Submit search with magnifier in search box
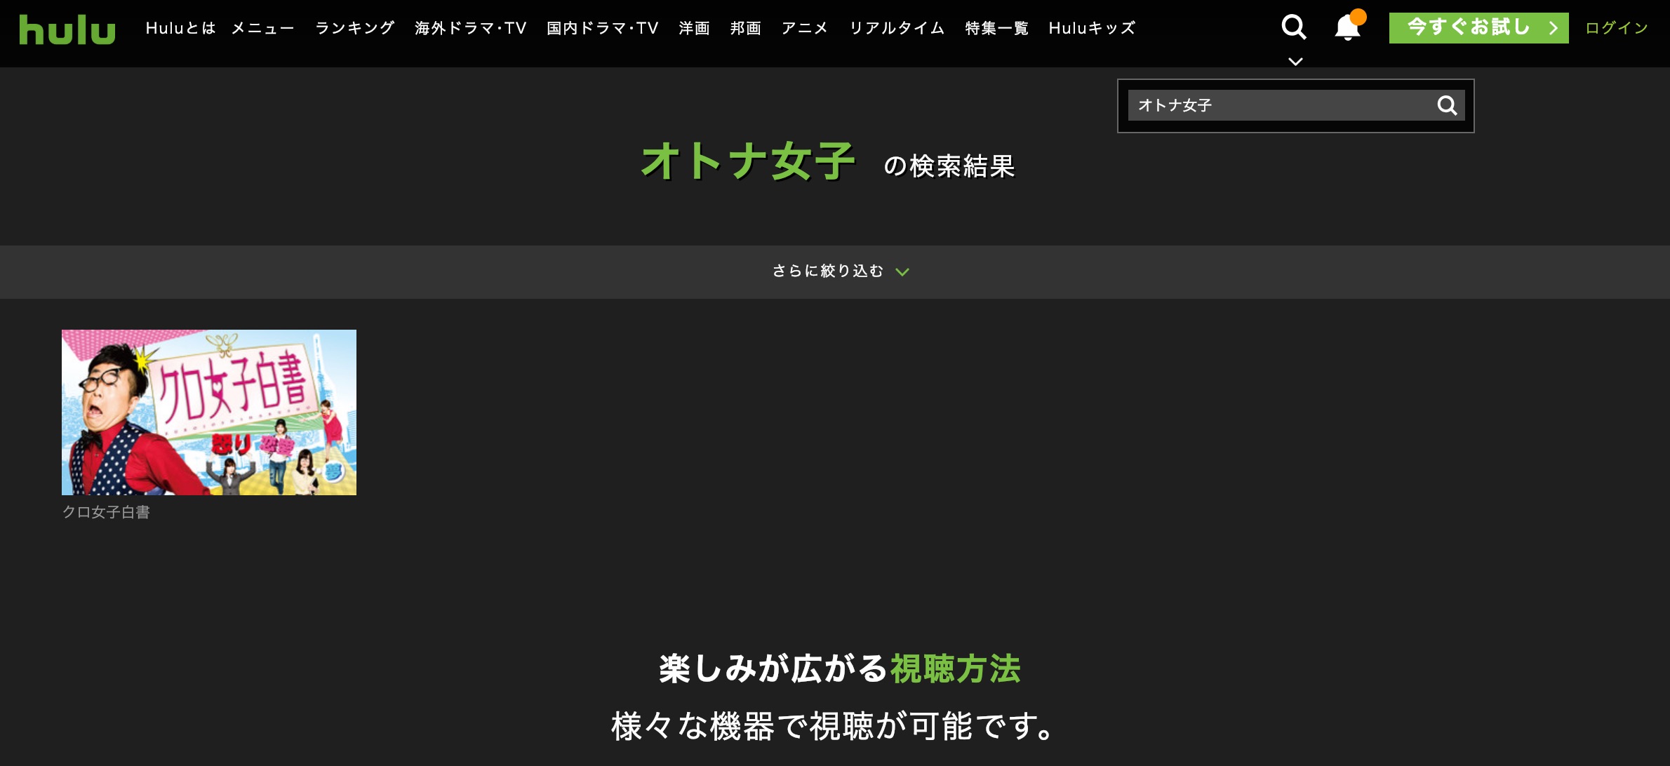Screen dimensions: 1670x766 click(x=1447, y=105)
